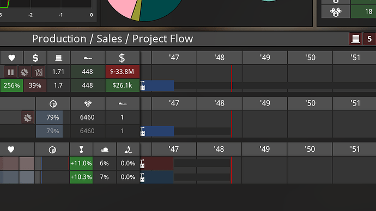Image resolution: width=376 pixels, height=211 pixels.
Task: Select car column header in top table
Action: click(x=88, y=58)
